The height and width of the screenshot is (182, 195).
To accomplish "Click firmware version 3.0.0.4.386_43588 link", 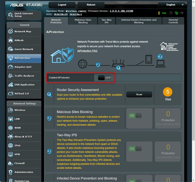I will point(121,11).
